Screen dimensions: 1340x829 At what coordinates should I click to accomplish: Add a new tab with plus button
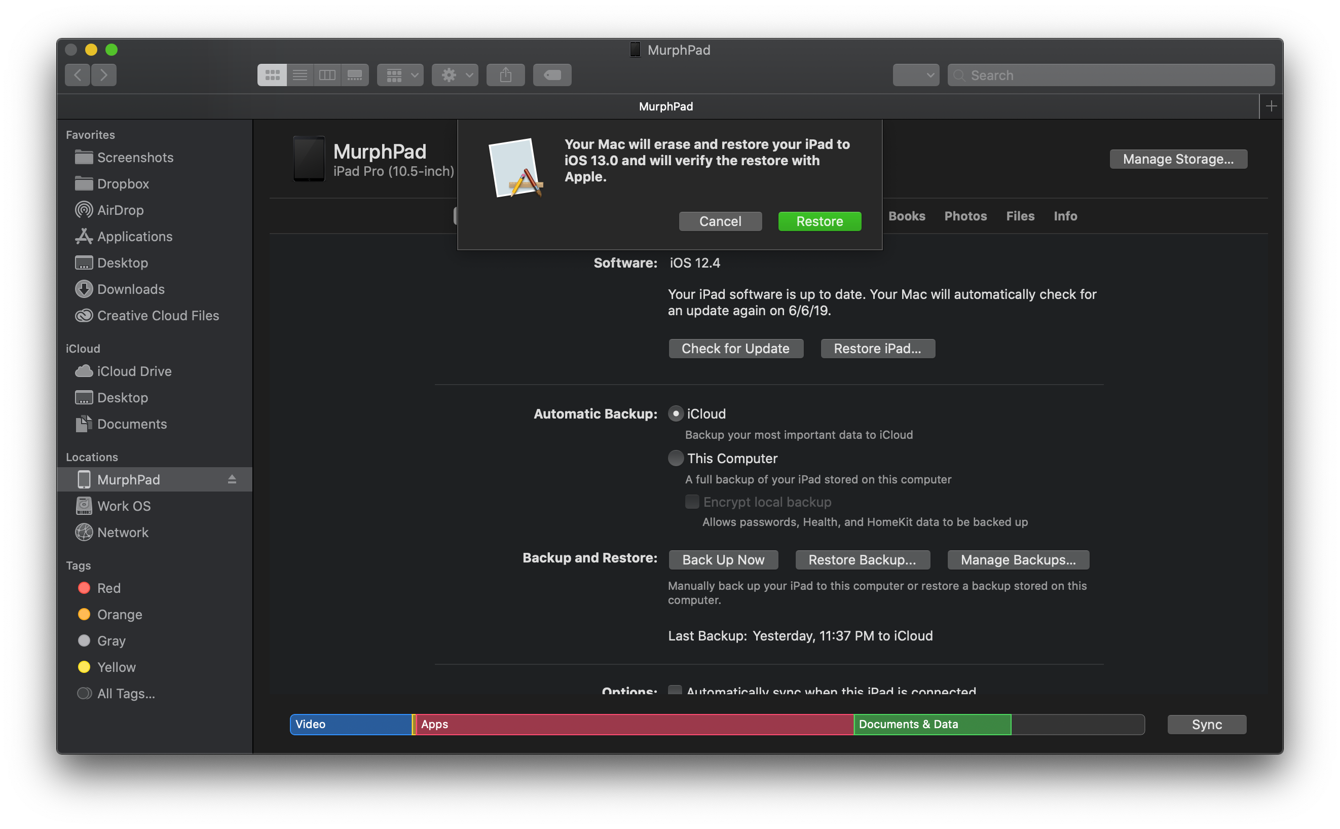tap(1272, 106)
